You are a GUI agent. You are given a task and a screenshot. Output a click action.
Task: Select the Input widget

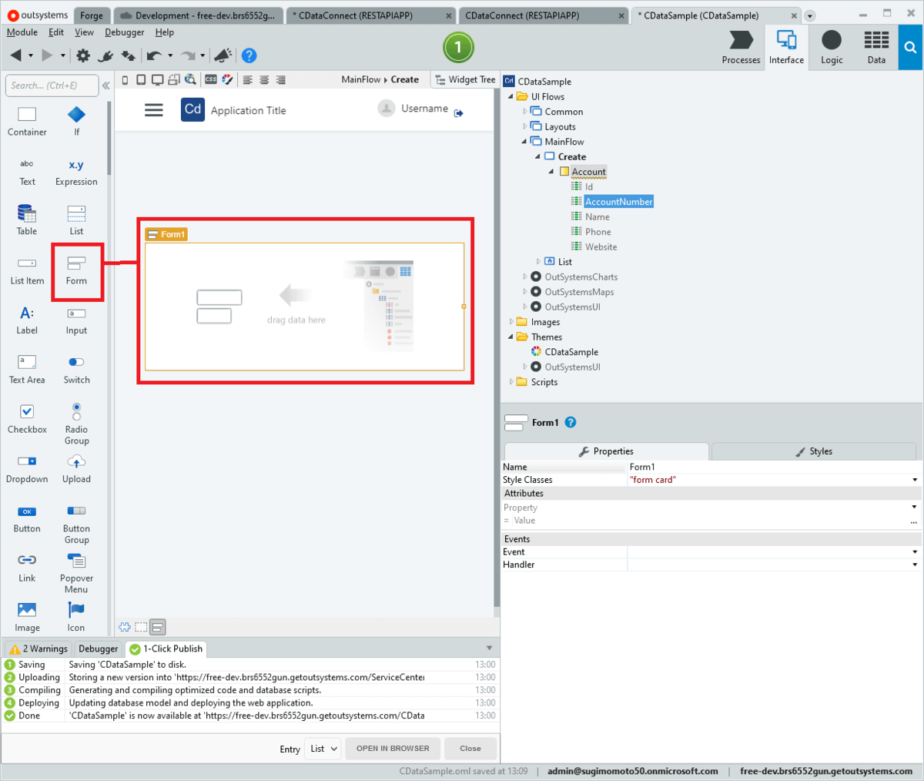click(x=76, y=320)
